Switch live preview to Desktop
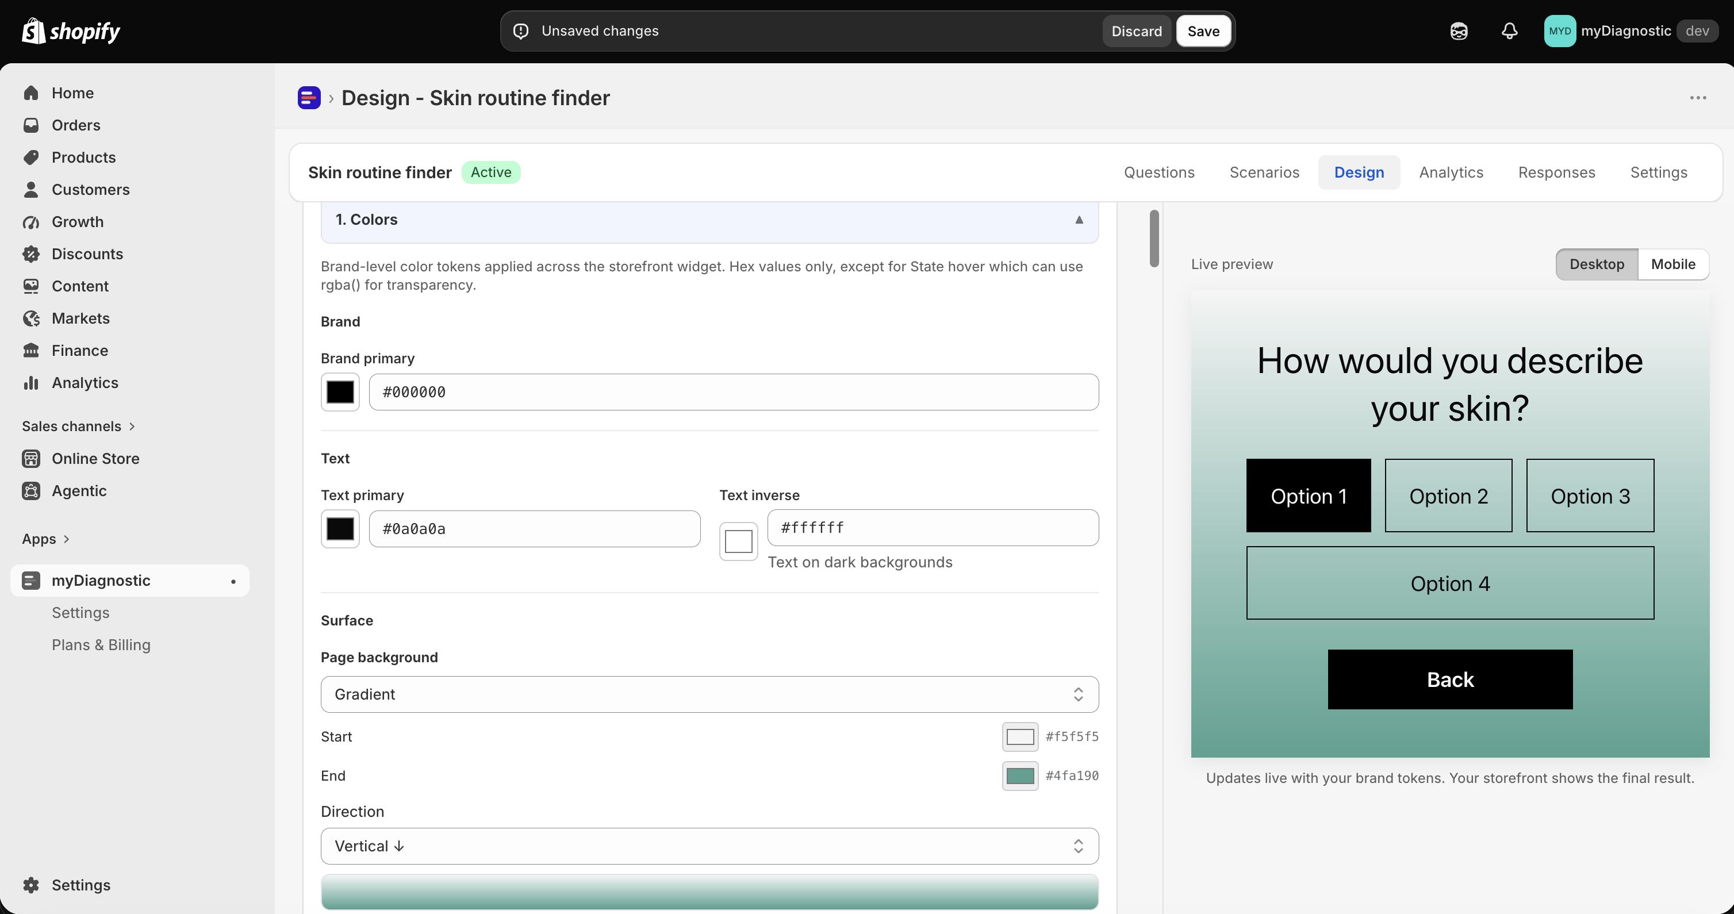This screenshot has height=914, width=1734. pyautogui.click(x=1597, y=264)
